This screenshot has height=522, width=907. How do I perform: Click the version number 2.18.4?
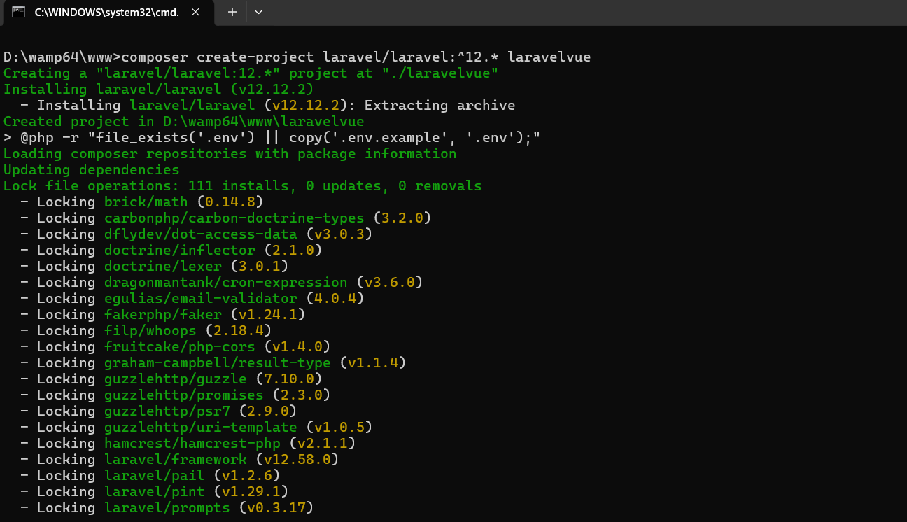click(239, 331)
